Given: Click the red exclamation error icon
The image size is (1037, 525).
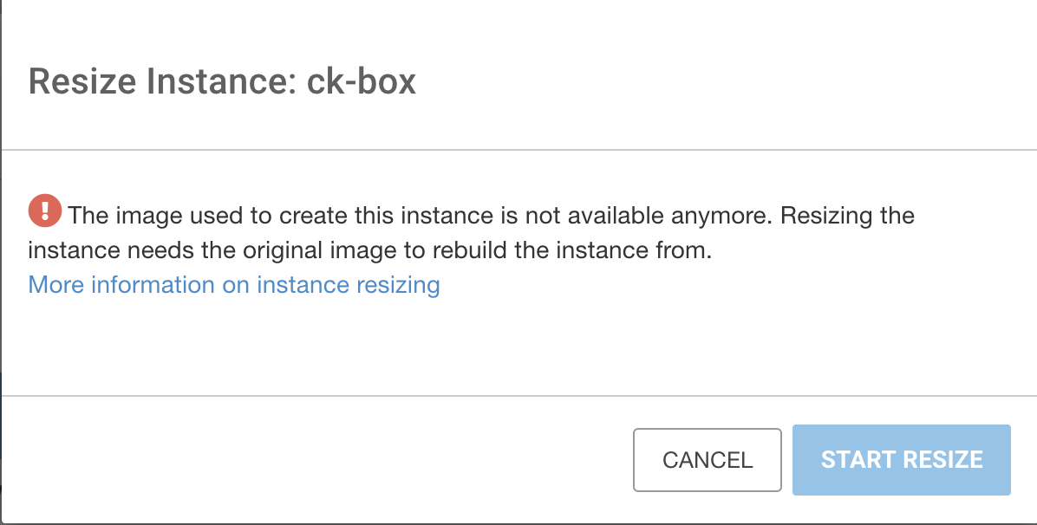Looking at the screenshot, I should (45, 211).
